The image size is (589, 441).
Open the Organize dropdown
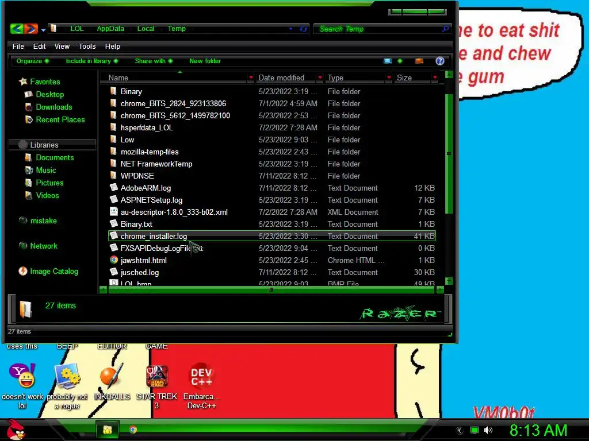tap(32, 61)
